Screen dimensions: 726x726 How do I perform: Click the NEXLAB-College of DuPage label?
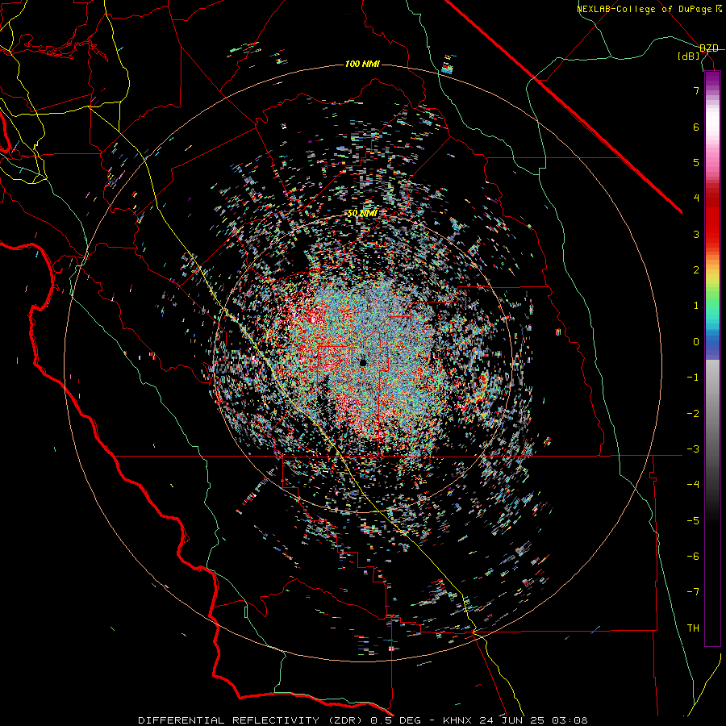tap(645, 9)
